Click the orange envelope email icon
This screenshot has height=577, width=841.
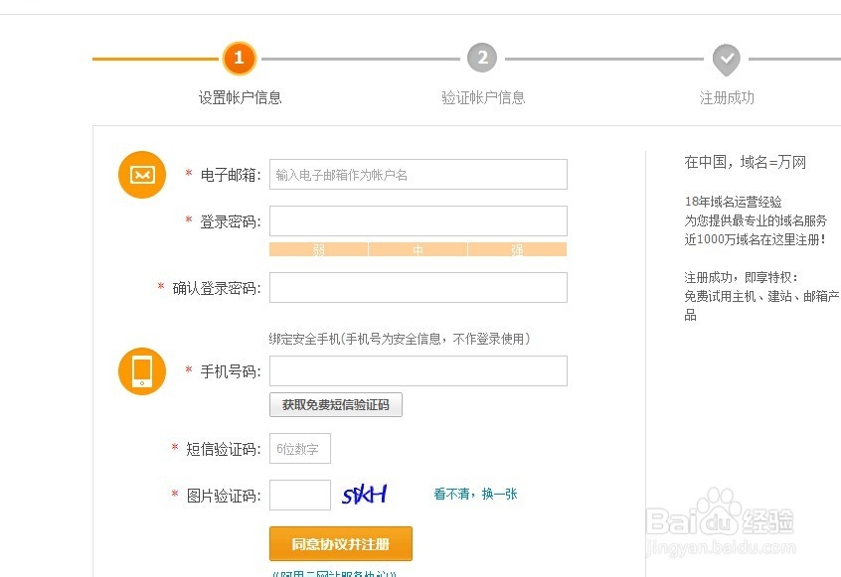pos(141,174)
